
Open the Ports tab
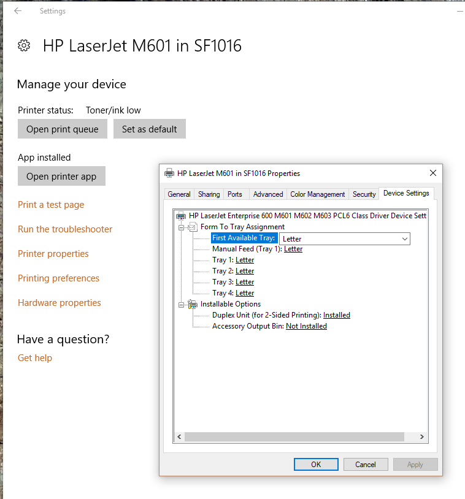pyautogui.click(x=235, y=194)
